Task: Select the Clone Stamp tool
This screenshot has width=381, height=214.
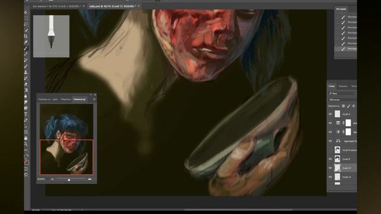Action: [x=26, y=73]
